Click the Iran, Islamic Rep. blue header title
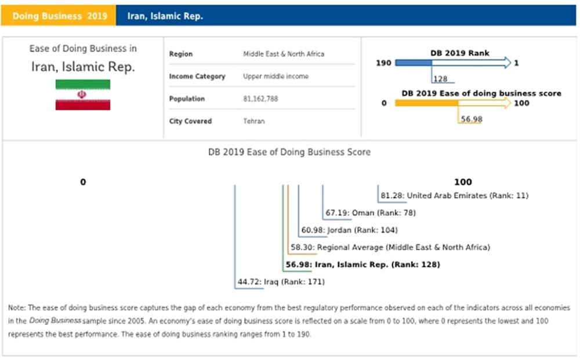The width and height of the screenshot is (580, 362). [165, 16]
